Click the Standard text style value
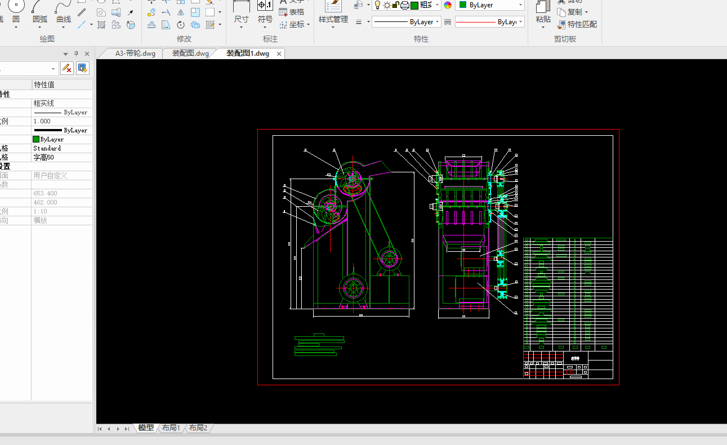This screenshot has height=445, width=727. pos(61,148)
